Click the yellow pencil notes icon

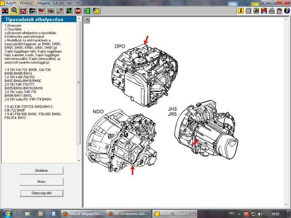(x=60, y=11)
